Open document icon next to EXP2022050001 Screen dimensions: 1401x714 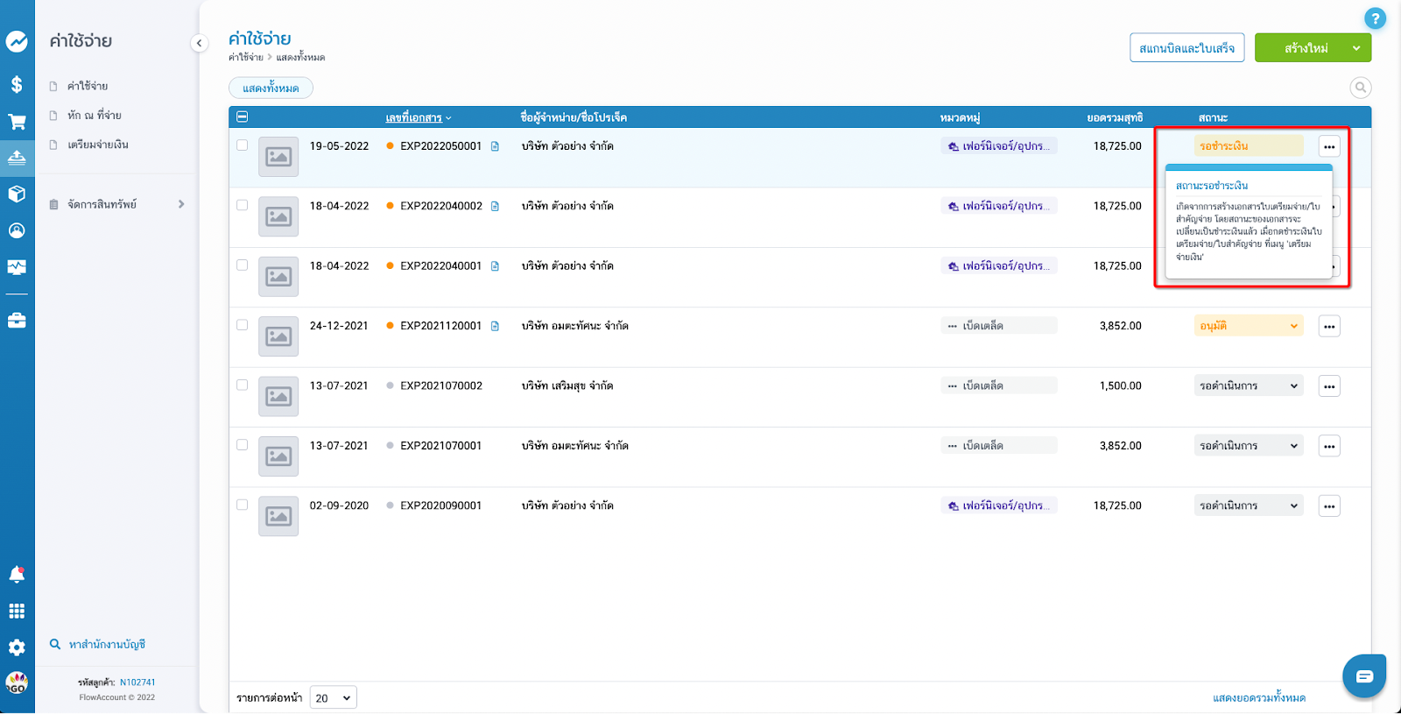pos(495,146)
